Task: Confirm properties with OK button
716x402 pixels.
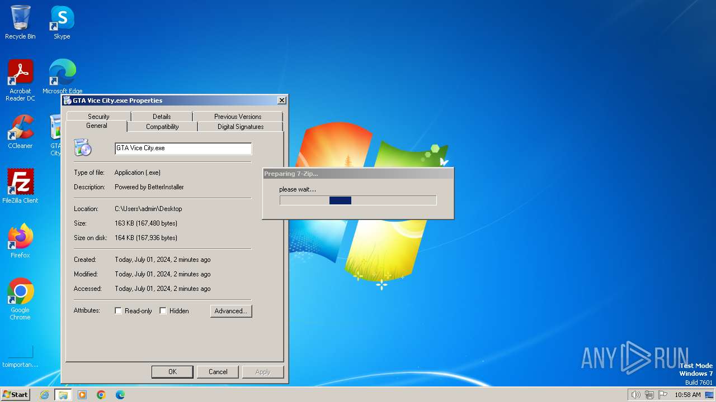Action: point(172,372)
